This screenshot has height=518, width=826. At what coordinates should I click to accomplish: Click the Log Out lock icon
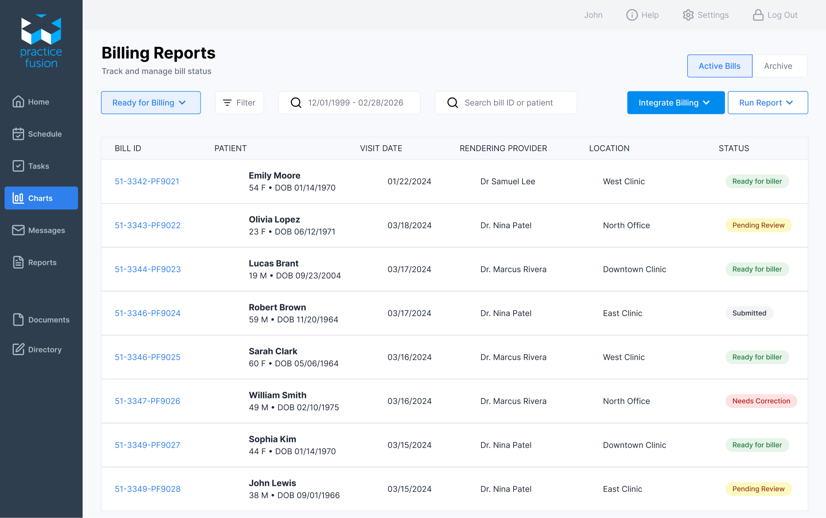(758, 15)
